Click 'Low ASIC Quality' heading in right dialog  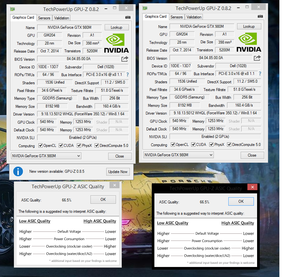[172, 223]
